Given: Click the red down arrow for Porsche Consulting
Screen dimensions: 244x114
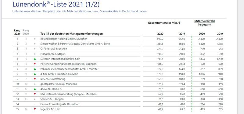Looking at the screenshot, I should [x=35, y=64].
